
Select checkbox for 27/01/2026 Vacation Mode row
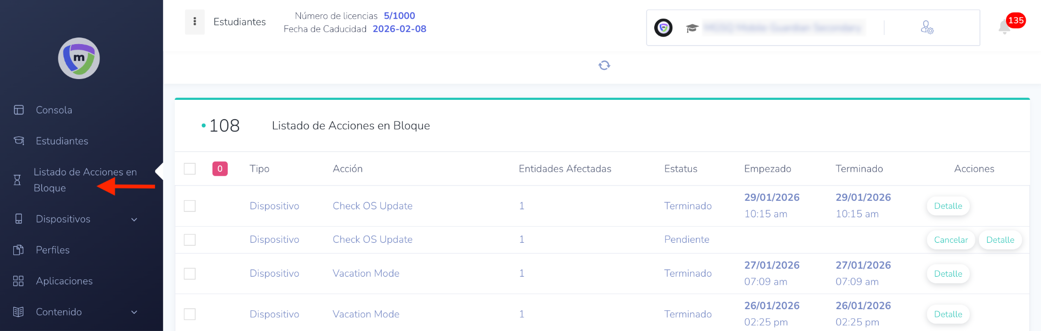(190, 274)
